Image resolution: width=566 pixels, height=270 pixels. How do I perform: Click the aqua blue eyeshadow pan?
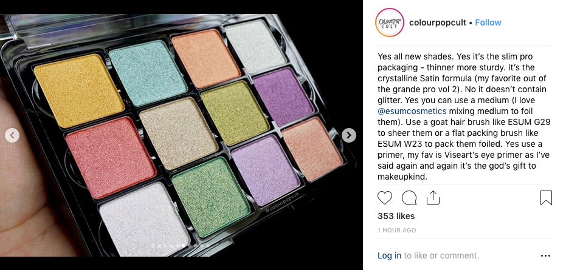pos(148,72)
